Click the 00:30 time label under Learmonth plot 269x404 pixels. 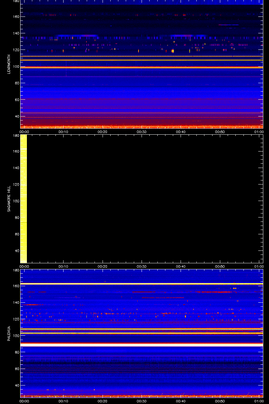coord(142,132)
